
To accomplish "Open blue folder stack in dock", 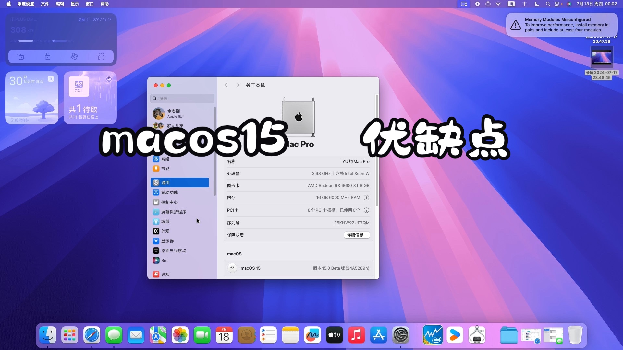I will (x=509, y=335).
